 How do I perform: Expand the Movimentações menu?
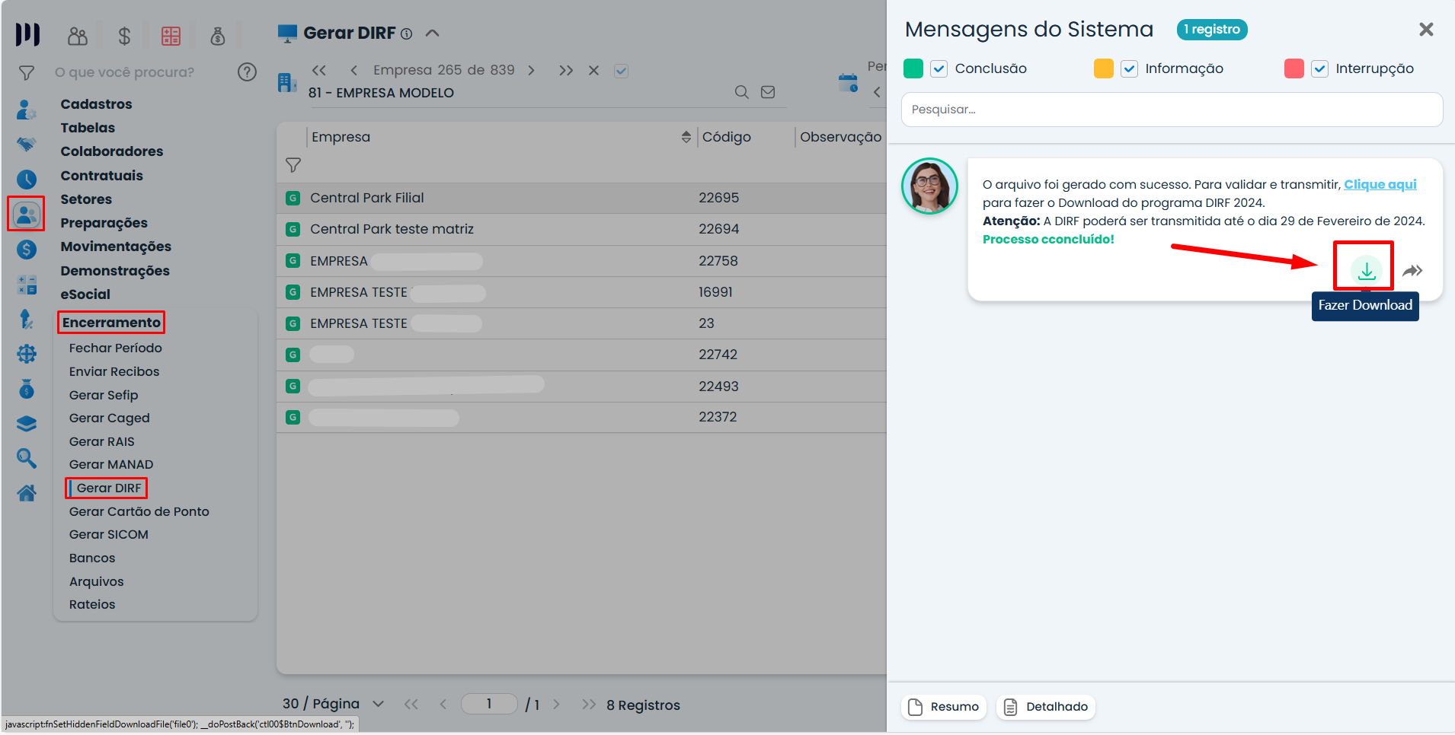[x=116, y=247]
